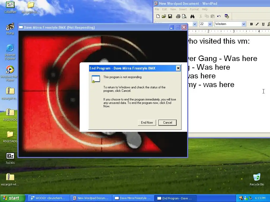270x202 pixels.
Task: Select the escargot-wl folder icon at top
Action: pyautogui.click(x=31, y=7)
